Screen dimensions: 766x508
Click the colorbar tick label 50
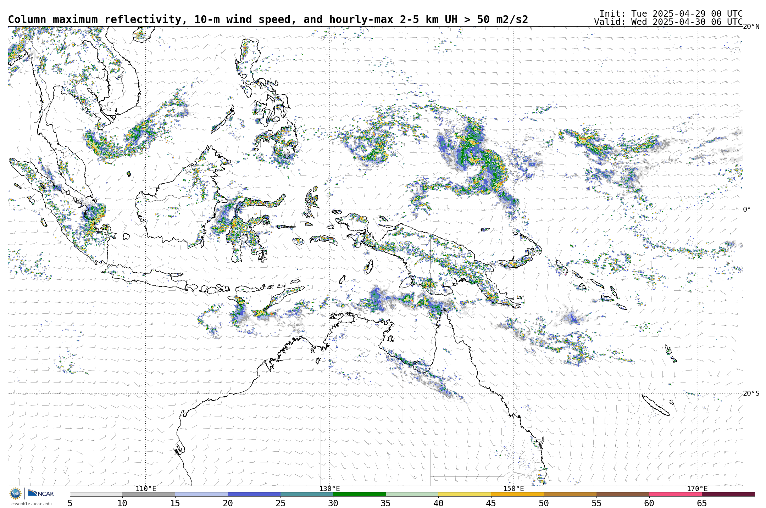pyautogui.click(x=544, y=503)
